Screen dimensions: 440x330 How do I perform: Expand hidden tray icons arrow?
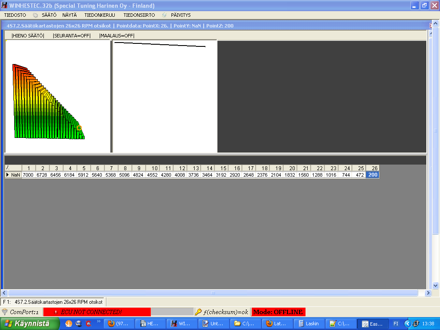pos(407,324)
